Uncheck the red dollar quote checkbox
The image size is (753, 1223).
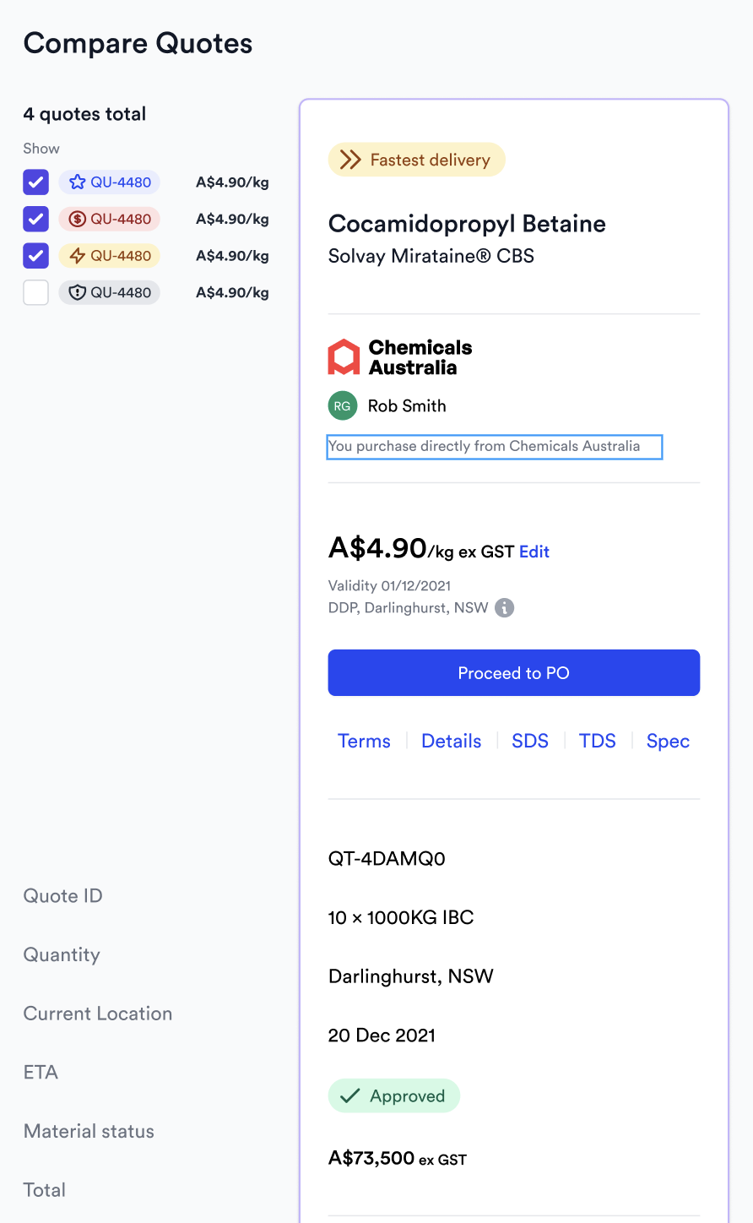tap(36, 219)
